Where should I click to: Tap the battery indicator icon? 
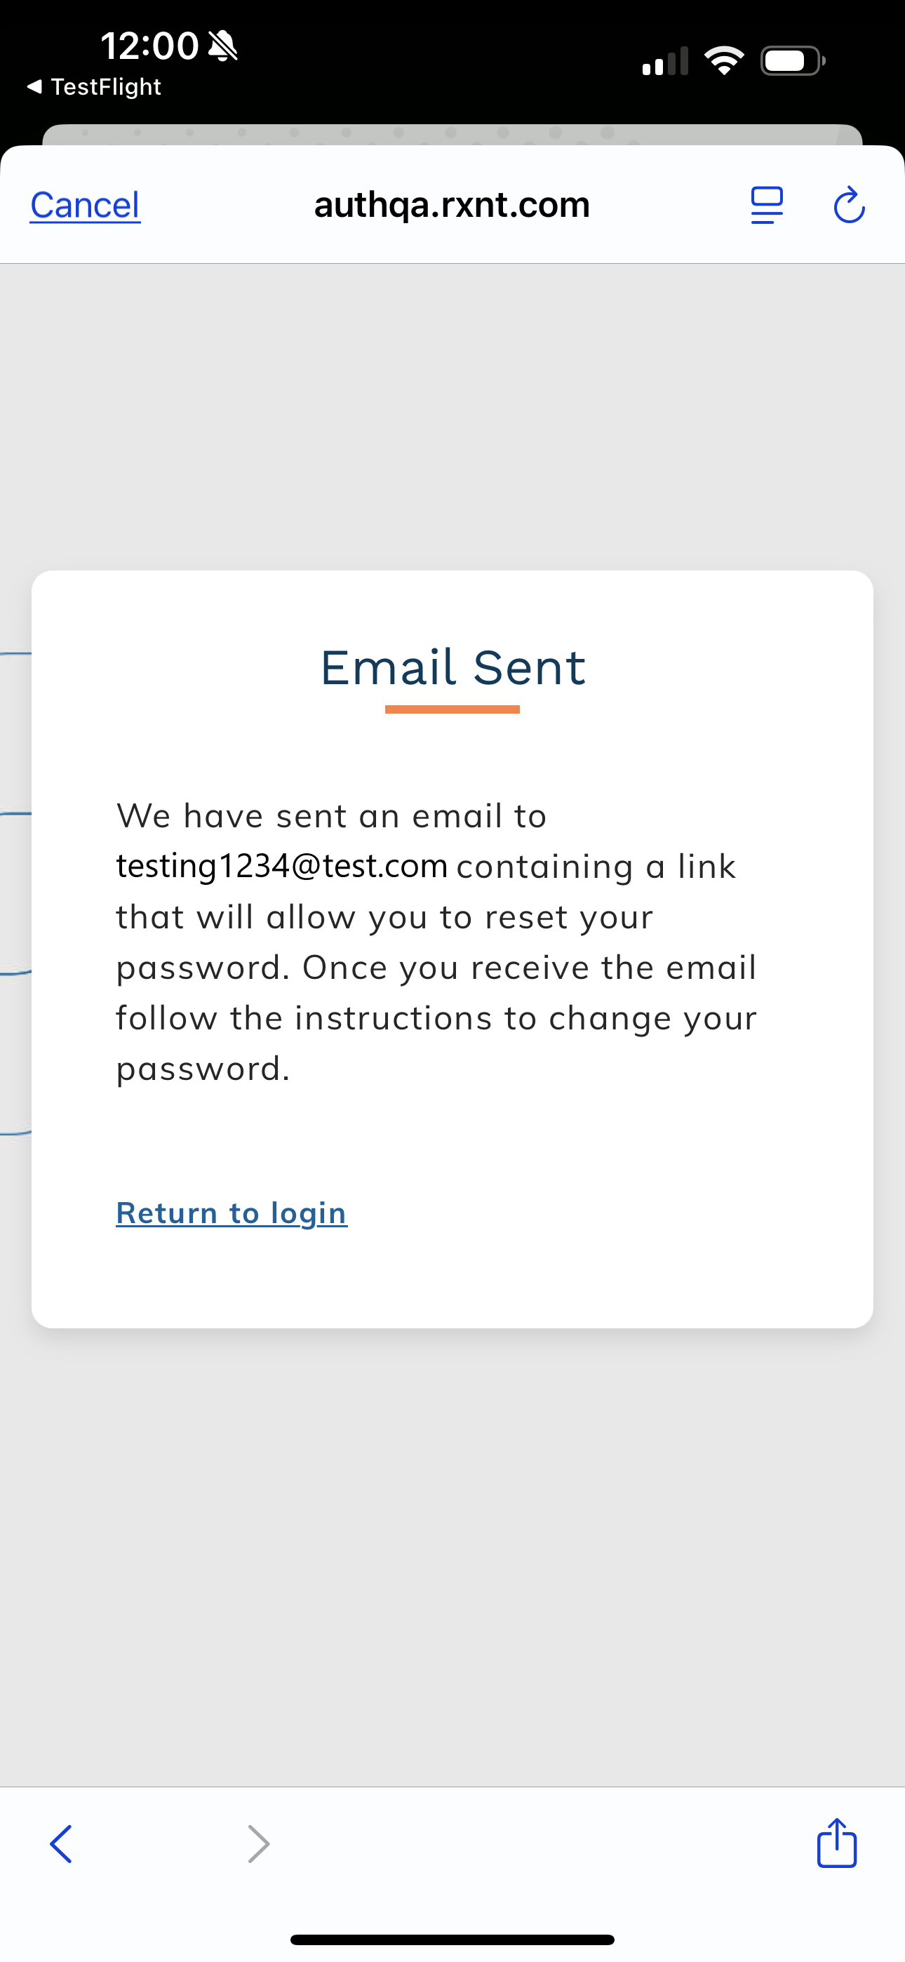click(792, 61)
